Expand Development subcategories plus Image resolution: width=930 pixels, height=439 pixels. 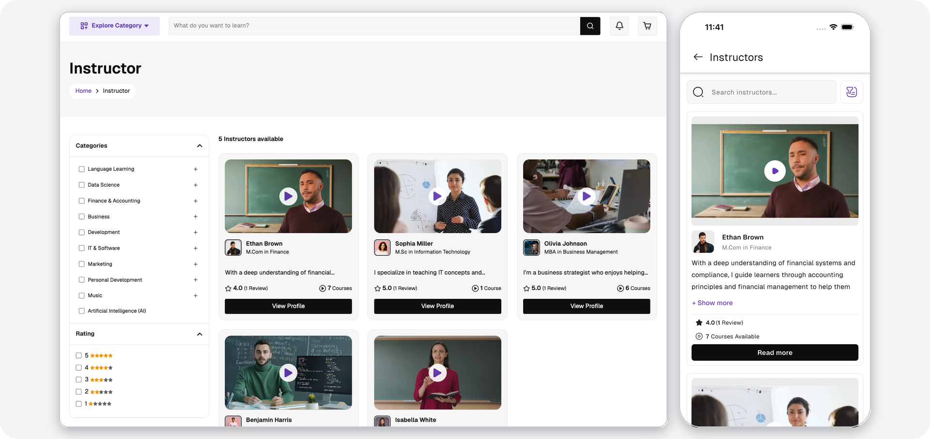point(196,233)
